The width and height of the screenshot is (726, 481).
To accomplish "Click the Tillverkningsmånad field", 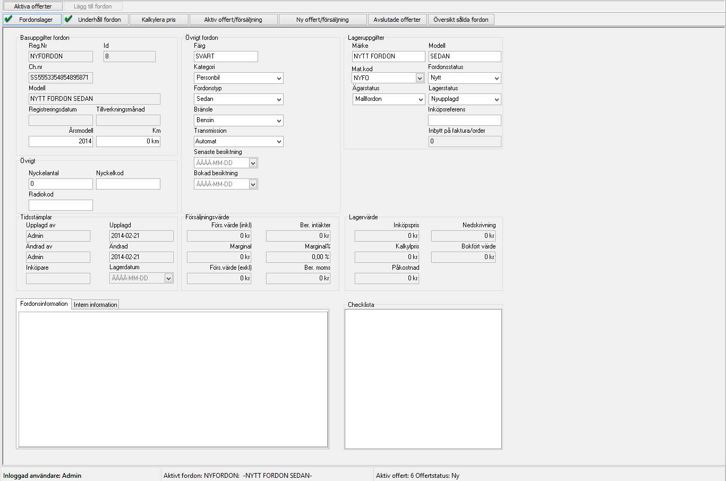I will tap(128, 120).
